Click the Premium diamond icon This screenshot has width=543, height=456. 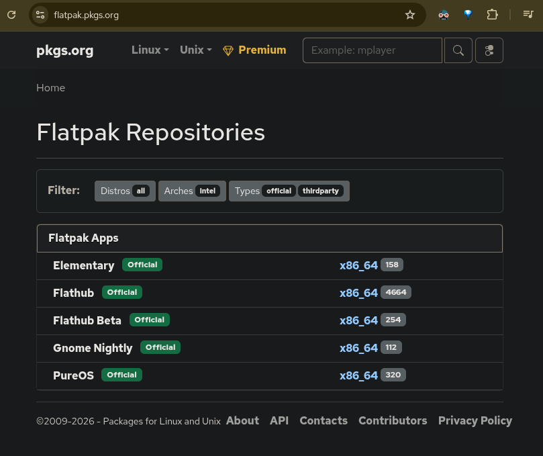(x=228, y=51)
